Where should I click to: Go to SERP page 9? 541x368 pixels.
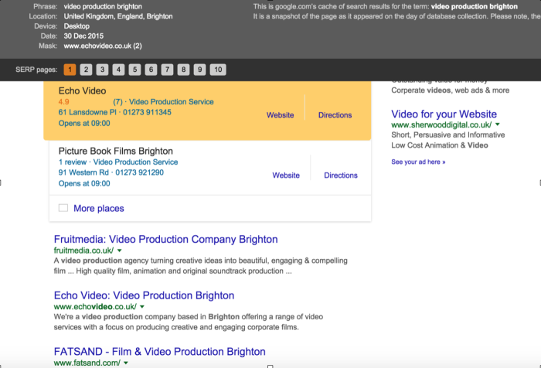click(x=199, y=70)
